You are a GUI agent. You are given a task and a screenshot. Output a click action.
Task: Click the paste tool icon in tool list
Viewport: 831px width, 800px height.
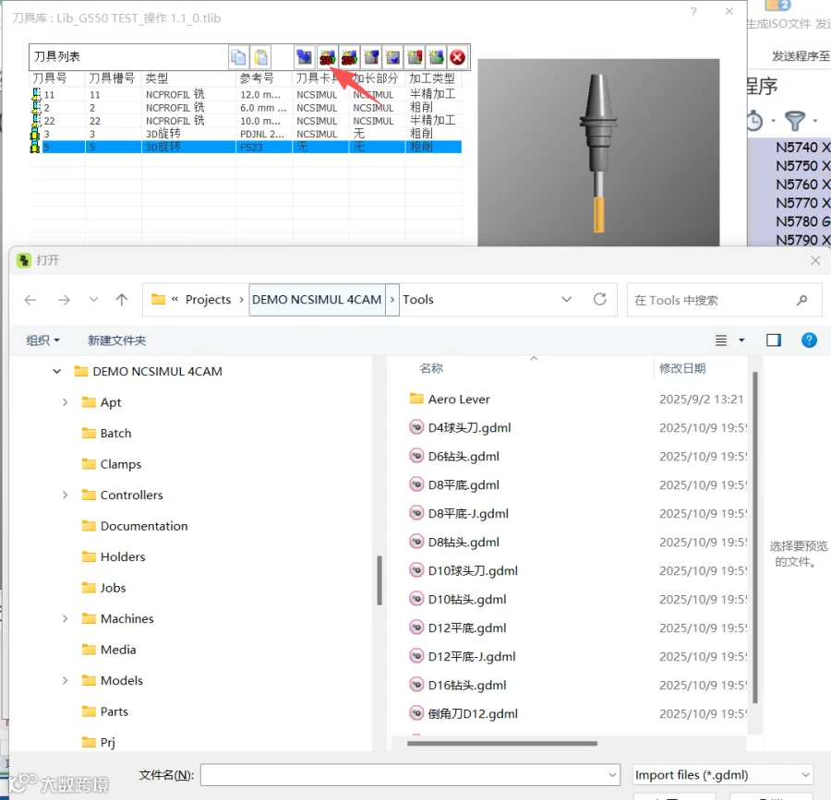tap(260, 56)
